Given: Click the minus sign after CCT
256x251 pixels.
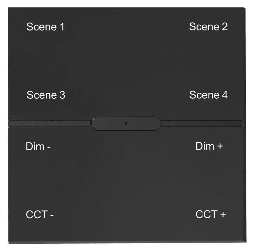Looking at the screenshot, I should 52,216.
